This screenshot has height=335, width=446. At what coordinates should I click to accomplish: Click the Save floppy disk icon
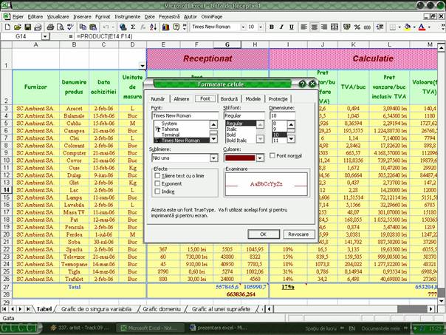pyautogui.click(x=27, y=27)
